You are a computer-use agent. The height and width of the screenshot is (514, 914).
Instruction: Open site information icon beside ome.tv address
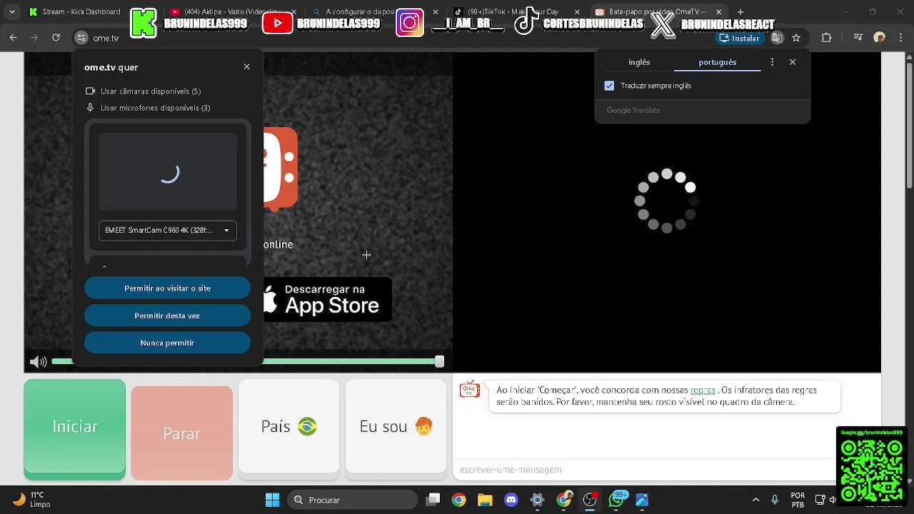[81, 38]
